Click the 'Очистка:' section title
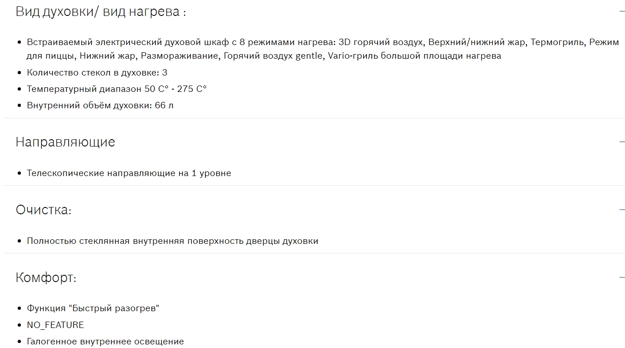Screen dimensions: 625x348 point(44,210)
